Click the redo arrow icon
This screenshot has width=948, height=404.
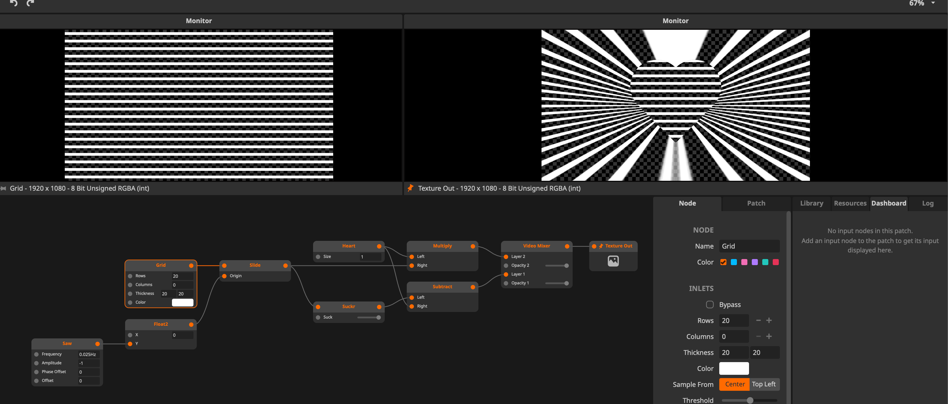coord(31,3)
